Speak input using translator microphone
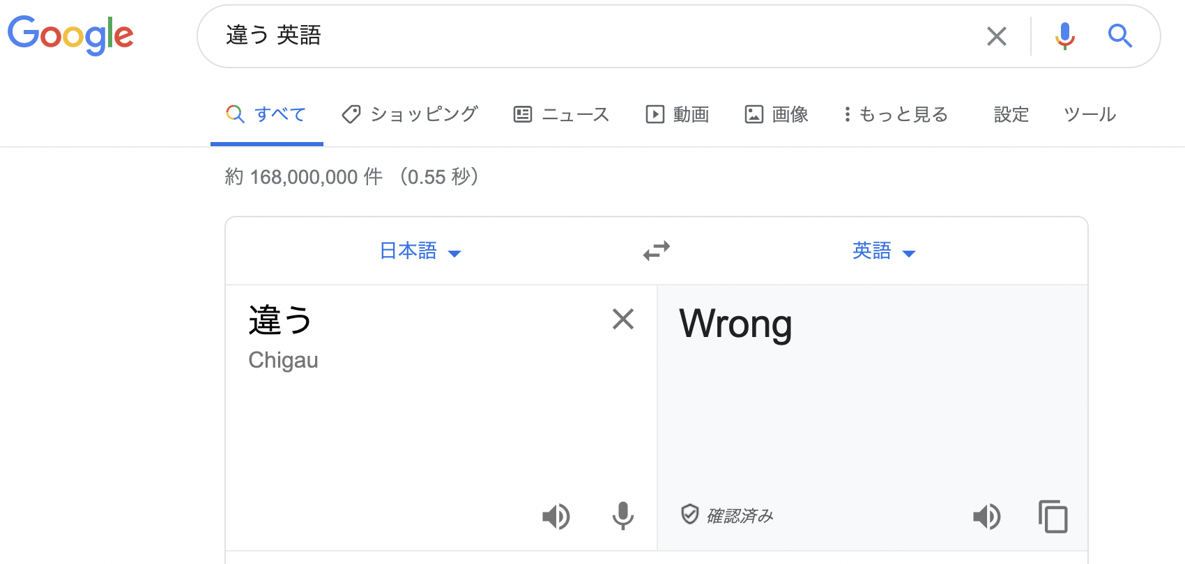The height and width of the screenshot is (564, 1185). coord(623,516)
